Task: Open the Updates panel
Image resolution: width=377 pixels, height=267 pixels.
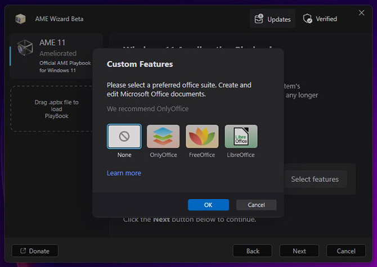Action: tap(272, 19)
